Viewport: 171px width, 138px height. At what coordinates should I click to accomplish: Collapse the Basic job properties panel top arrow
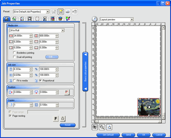[86, 54]
